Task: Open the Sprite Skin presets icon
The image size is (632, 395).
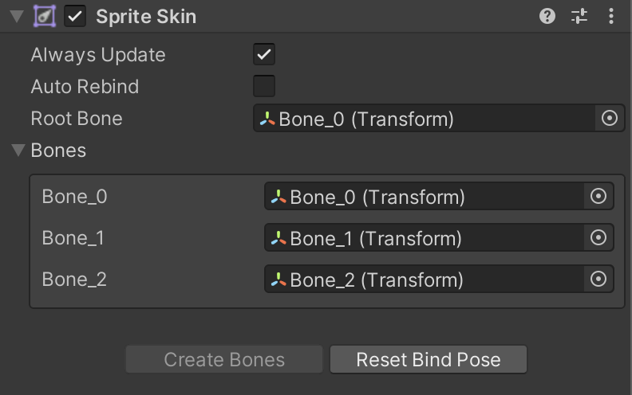Action: pos(579,16)
